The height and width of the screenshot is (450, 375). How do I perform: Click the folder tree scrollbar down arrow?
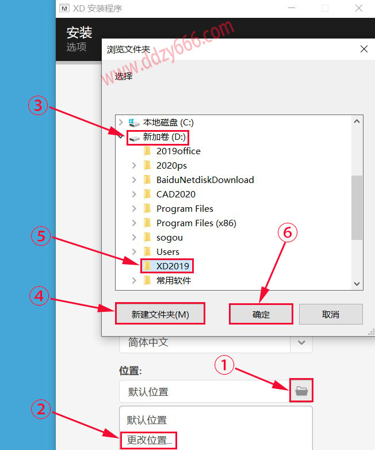(357, 284)
